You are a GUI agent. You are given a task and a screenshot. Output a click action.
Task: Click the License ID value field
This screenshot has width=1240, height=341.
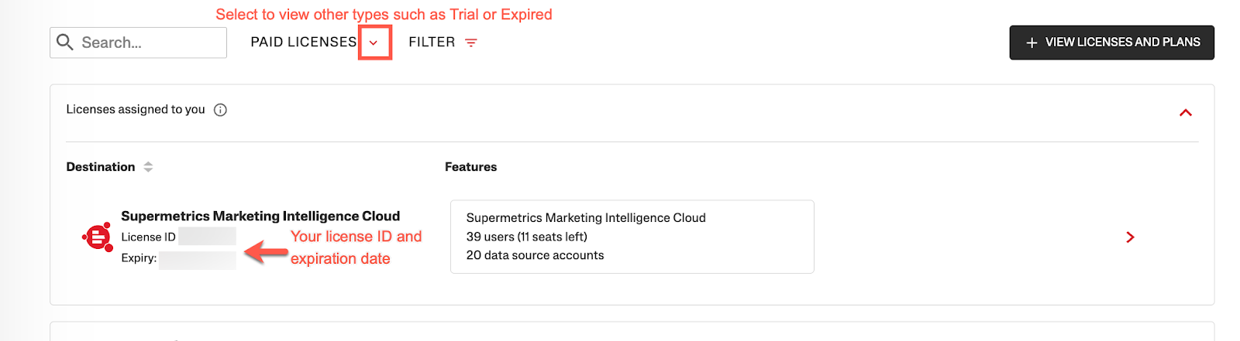point(207,237)
